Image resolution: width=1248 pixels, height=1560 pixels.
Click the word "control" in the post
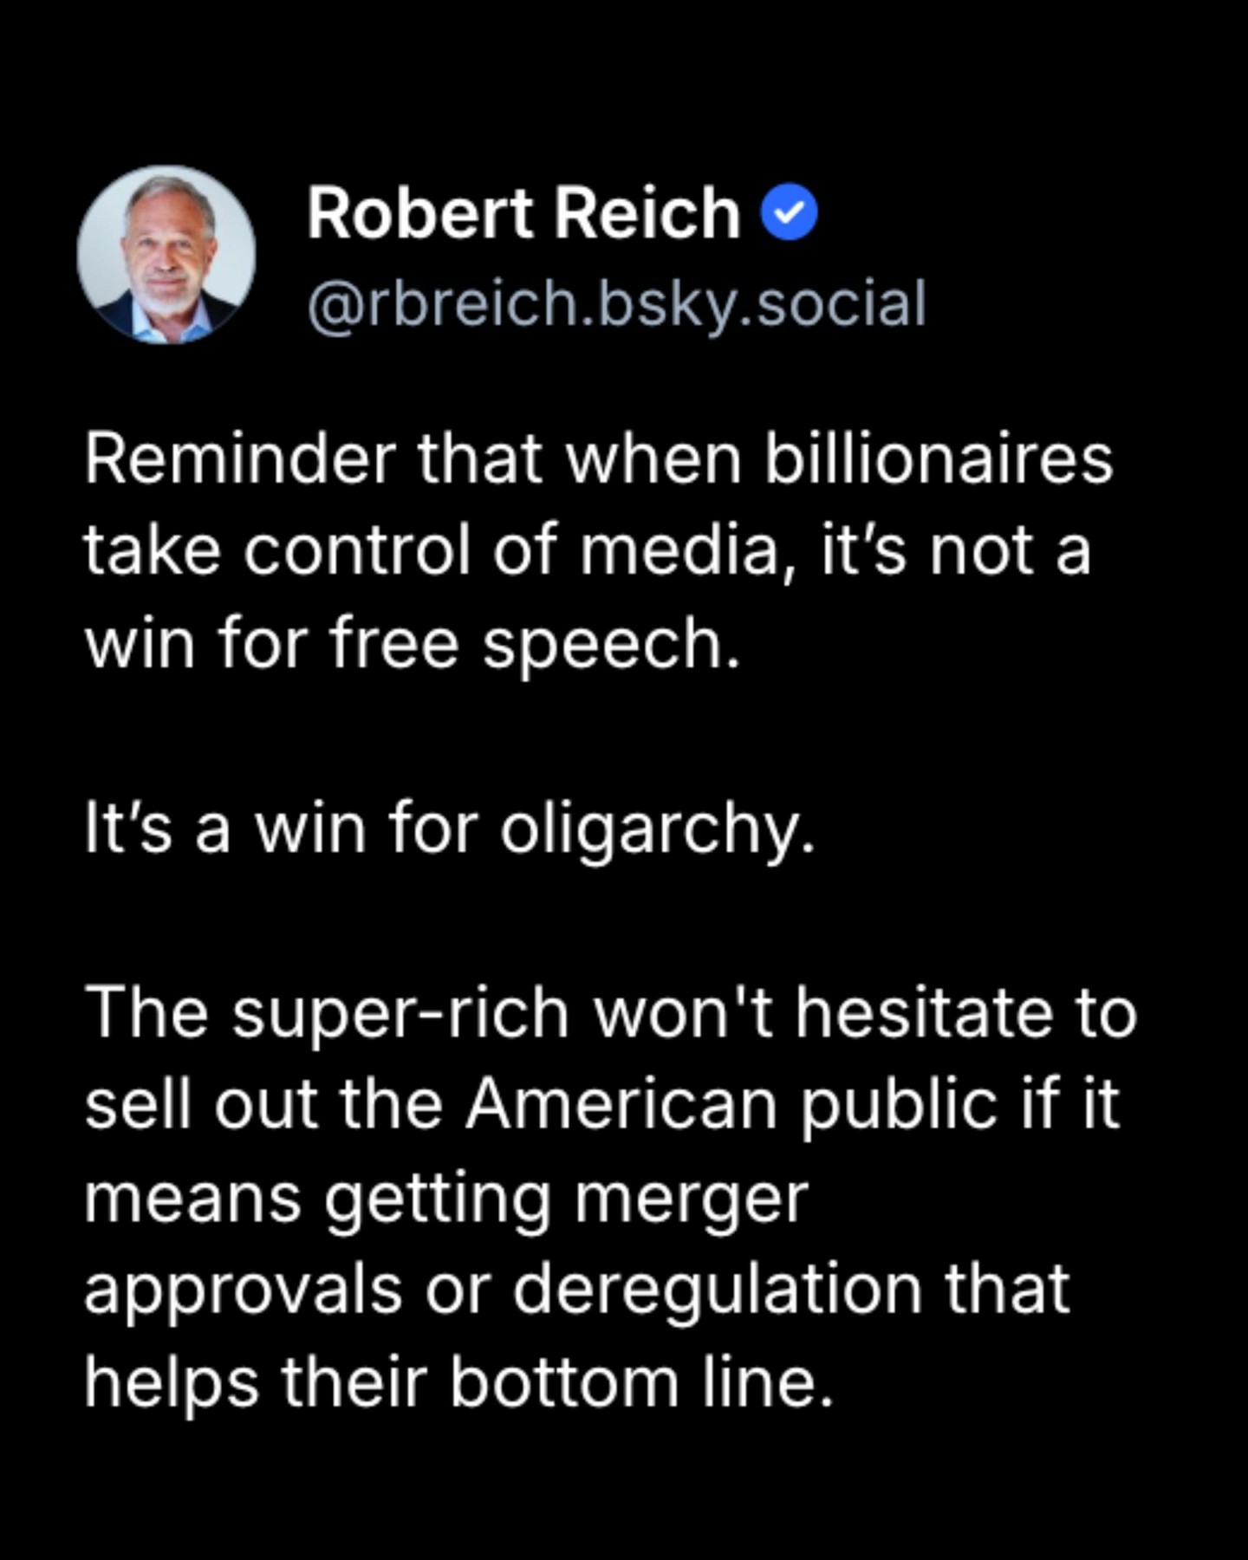358,552
